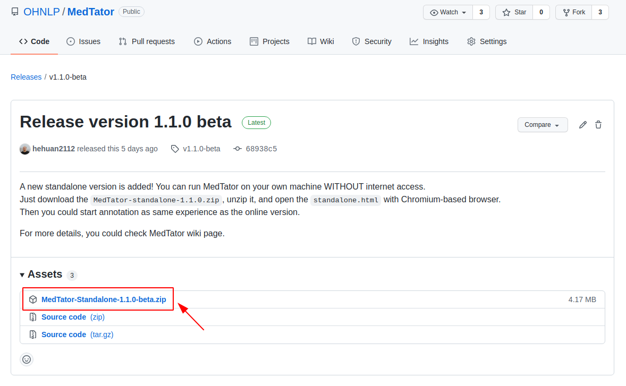This screenshot has width=626, height=386.
Task: Open the Watch count of 3
Action: pyautogui.click(x=481, y=12)
